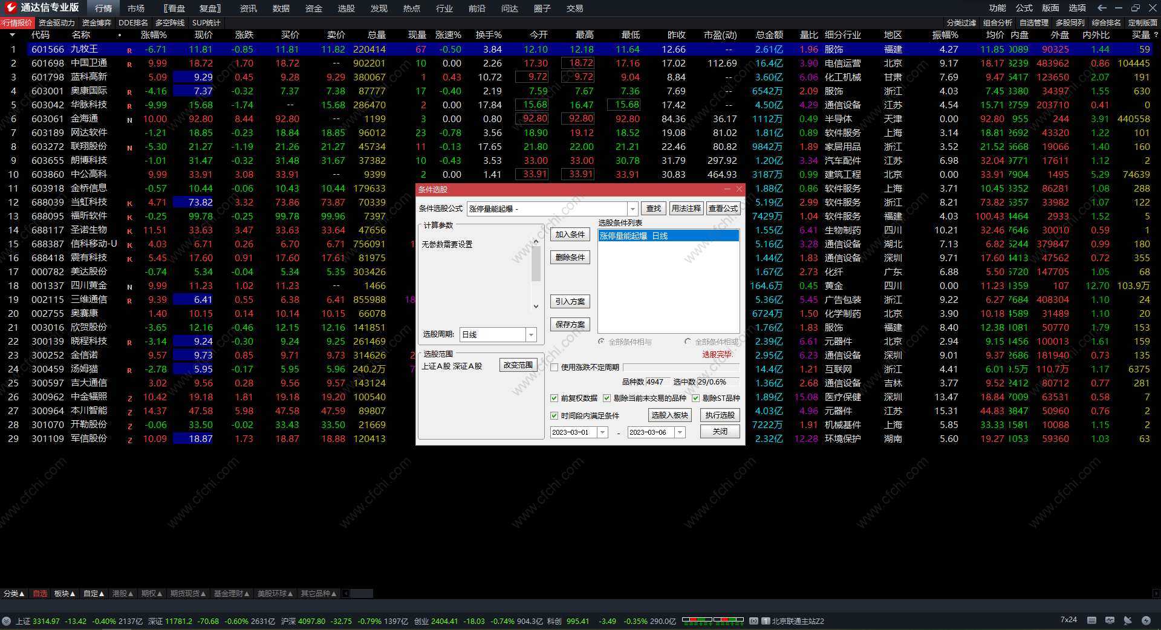Image resolution: width=1161 pixels, height=630 pixels.
Task: Click the 通达信 red logo icon
Action: [x=10, y=8]
